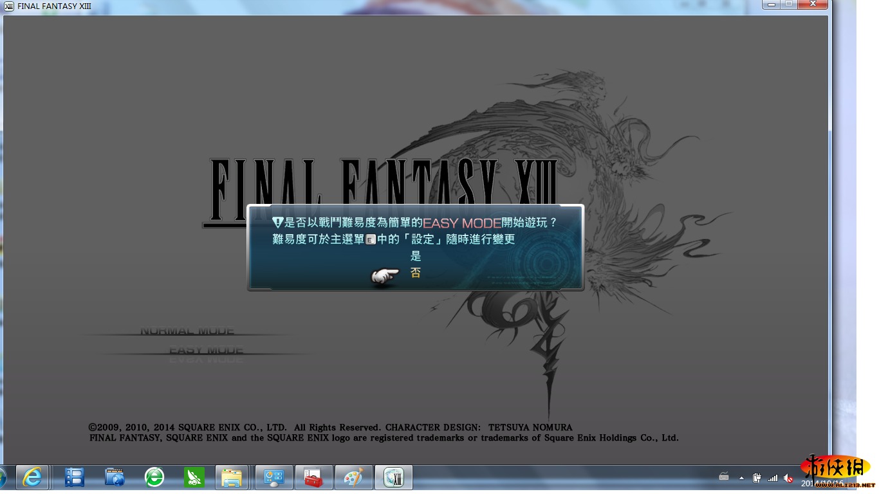
Task: Open the filmstrip video app on the taskbar
Action: point(75,477)
